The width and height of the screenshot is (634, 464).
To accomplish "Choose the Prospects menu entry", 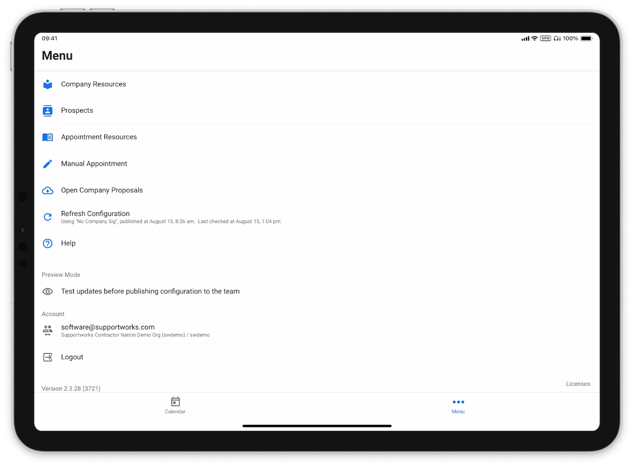I will [317, 111].
